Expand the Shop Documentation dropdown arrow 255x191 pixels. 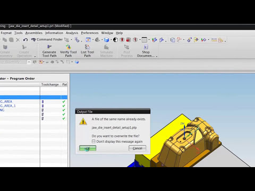(x=157, y=56)
